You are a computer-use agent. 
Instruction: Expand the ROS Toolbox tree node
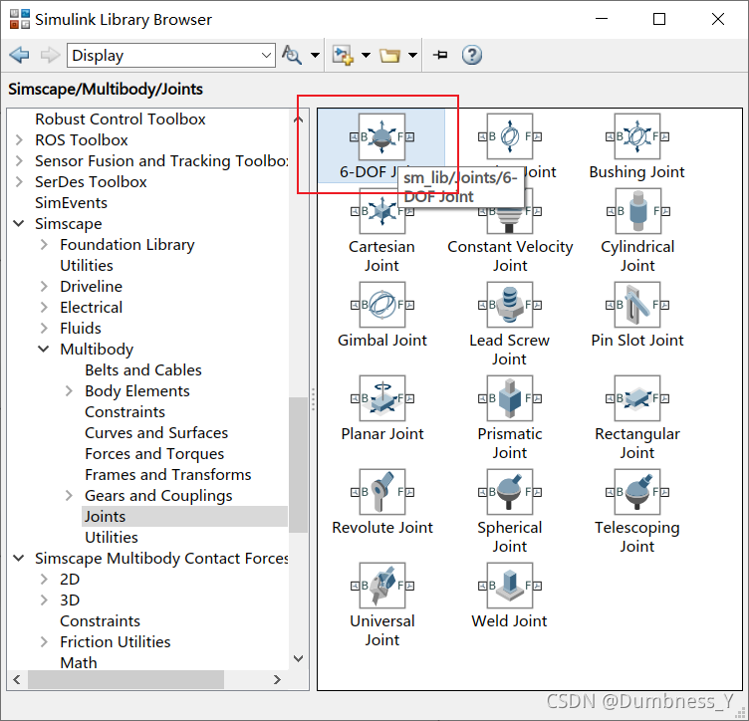[19, 139]
